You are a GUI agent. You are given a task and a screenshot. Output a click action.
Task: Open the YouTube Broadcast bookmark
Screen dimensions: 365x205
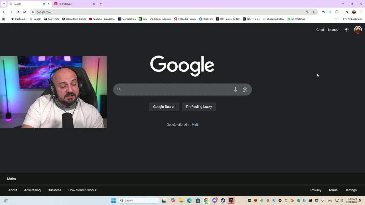[x=102, y=19]
